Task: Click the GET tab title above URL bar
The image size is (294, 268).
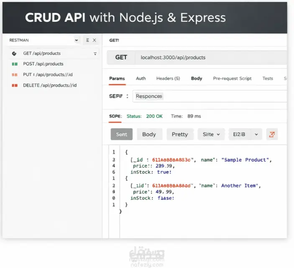Action: tap(114, 40)
